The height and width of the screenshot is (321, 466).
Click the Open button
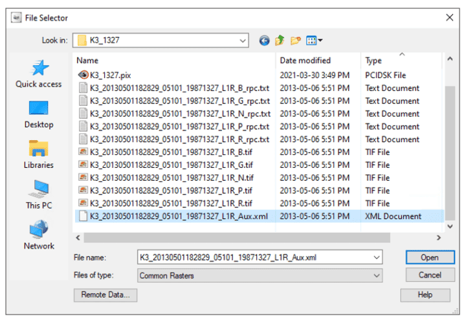pos(430,257)
